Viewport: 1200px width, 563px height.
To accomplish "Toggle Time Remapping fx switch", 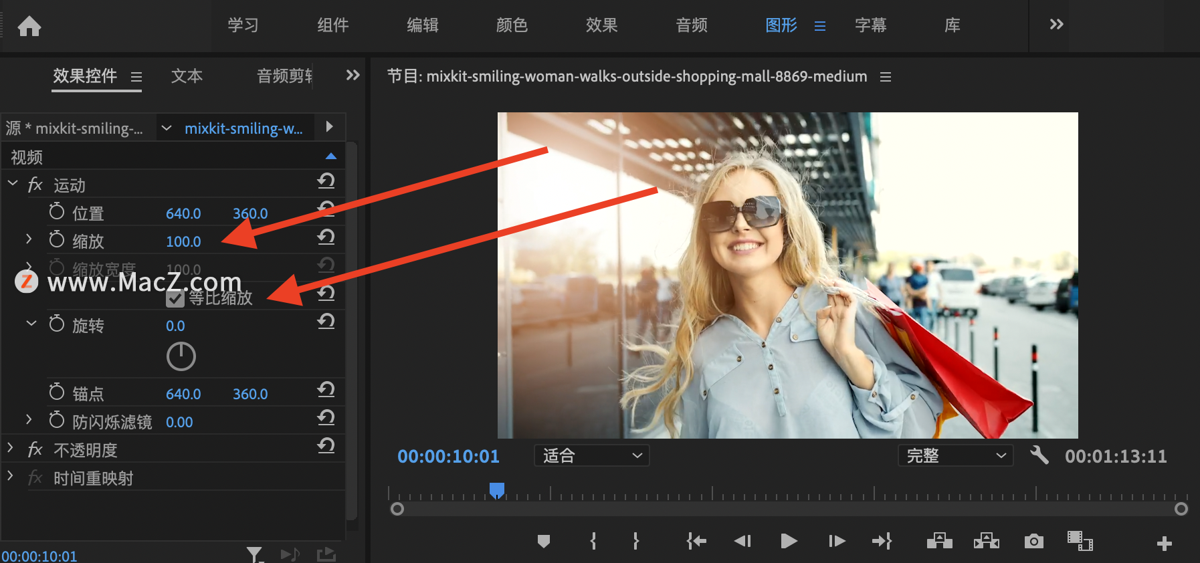I will [35, 477].
